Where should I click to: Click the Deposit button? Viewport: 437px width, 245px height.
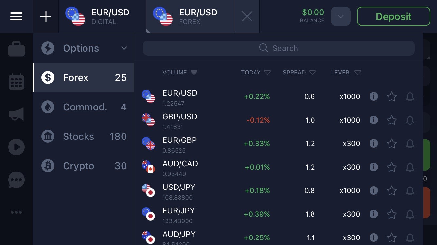pyautogui.click(x=393, y=16)
